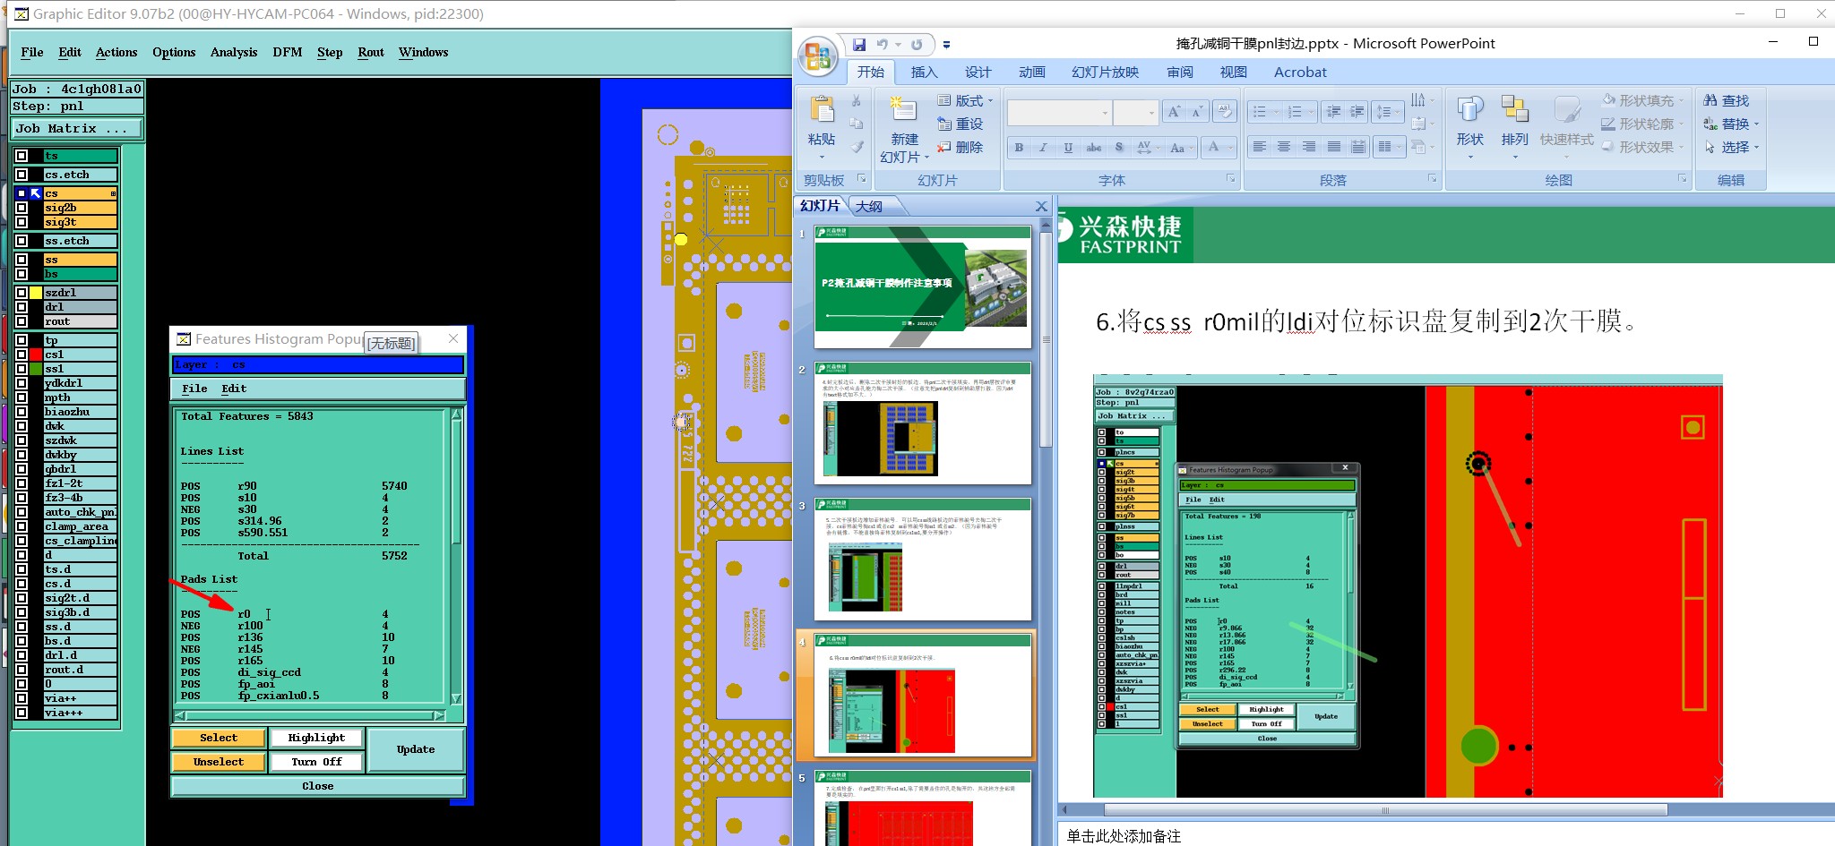The width and height of the screenshot is (1835, 846).
Task: Toggle Underline formatting in PowerPoint
Action: point(1068,148)
